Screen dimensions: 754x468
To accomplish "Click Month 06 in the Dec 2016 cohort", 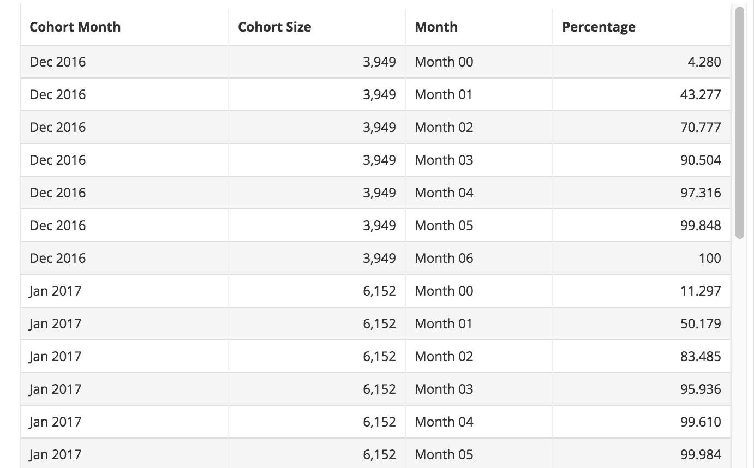I will [444, 259].
